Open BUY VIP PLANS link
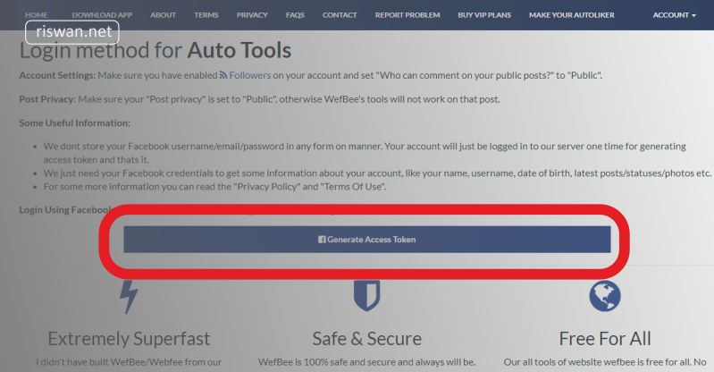Screen dimensions: 714x372 (x=484, y=15)
